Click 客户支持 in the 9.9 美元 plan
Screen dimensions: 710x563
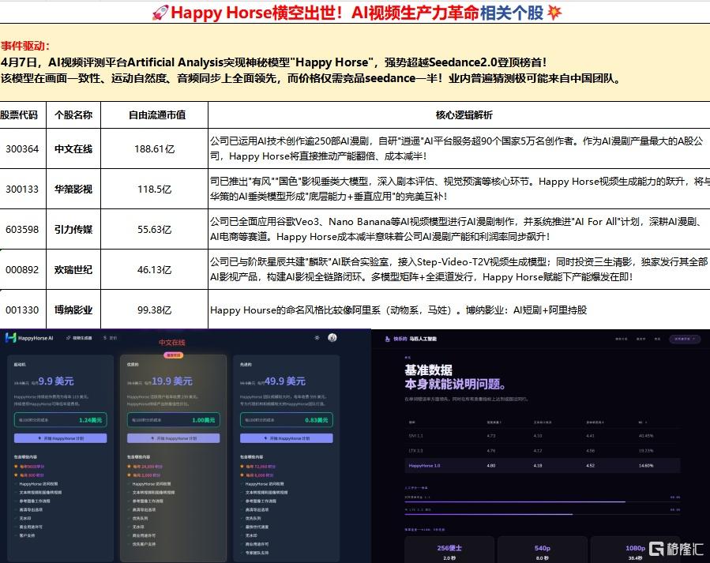27,535
